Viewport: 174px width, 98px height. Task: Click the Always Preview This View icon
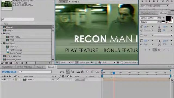coord(57,62)
